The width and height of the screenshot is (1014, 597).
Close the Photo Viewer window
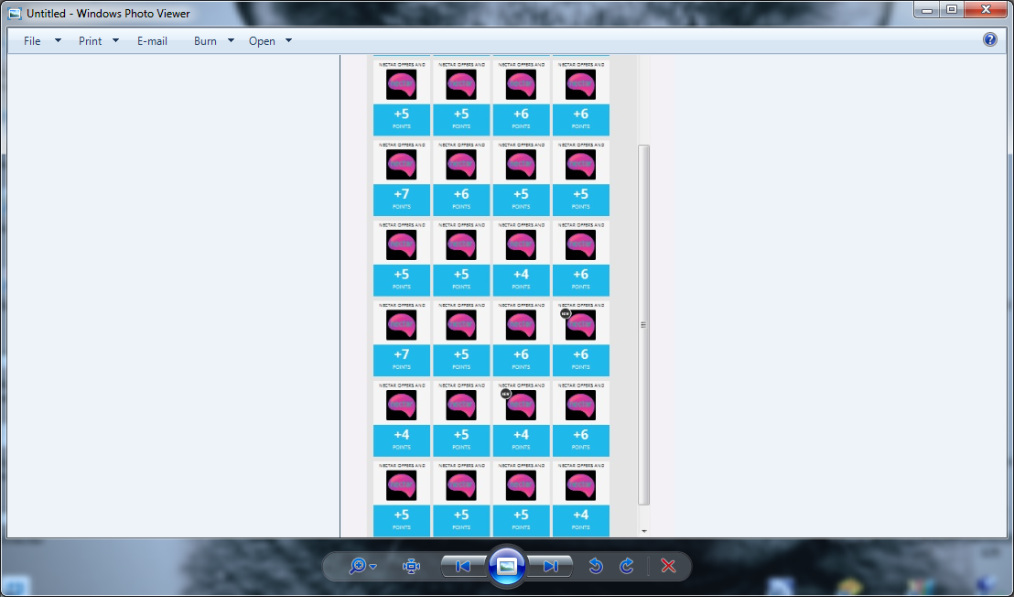point(987,10)
